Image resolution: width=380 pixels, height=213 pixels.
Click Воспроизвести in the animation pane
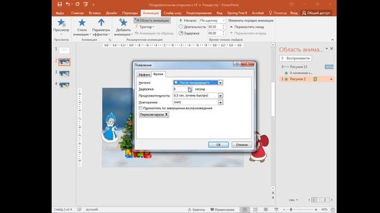click(296, 58)
